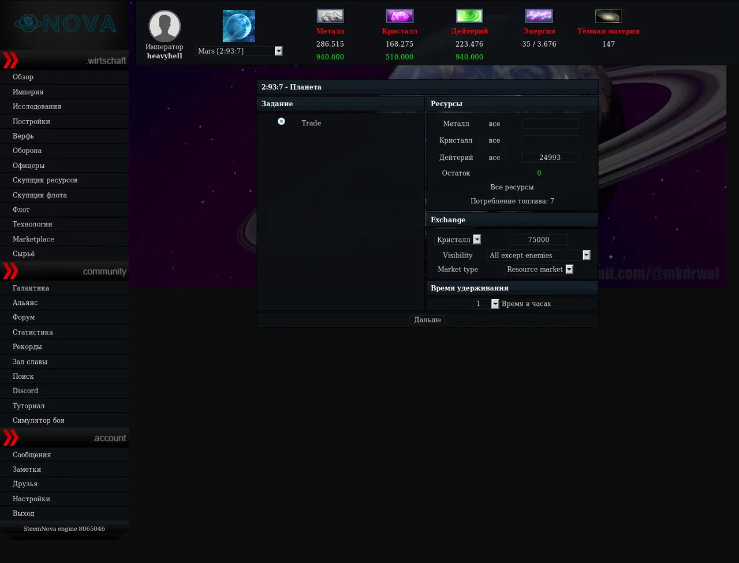Click the Дейтерий resource label in header
This screenshot has height=563, width=739.
[469, 31]
